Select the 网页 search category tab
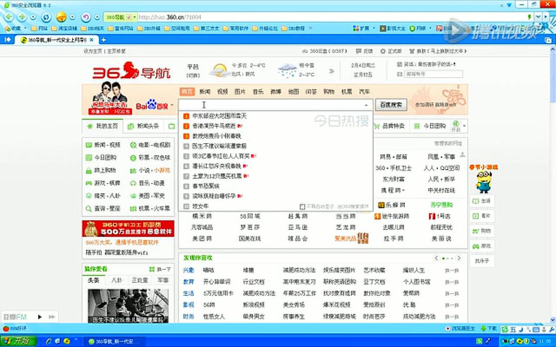This screenshot has width=556, height=347. [187, 92]
